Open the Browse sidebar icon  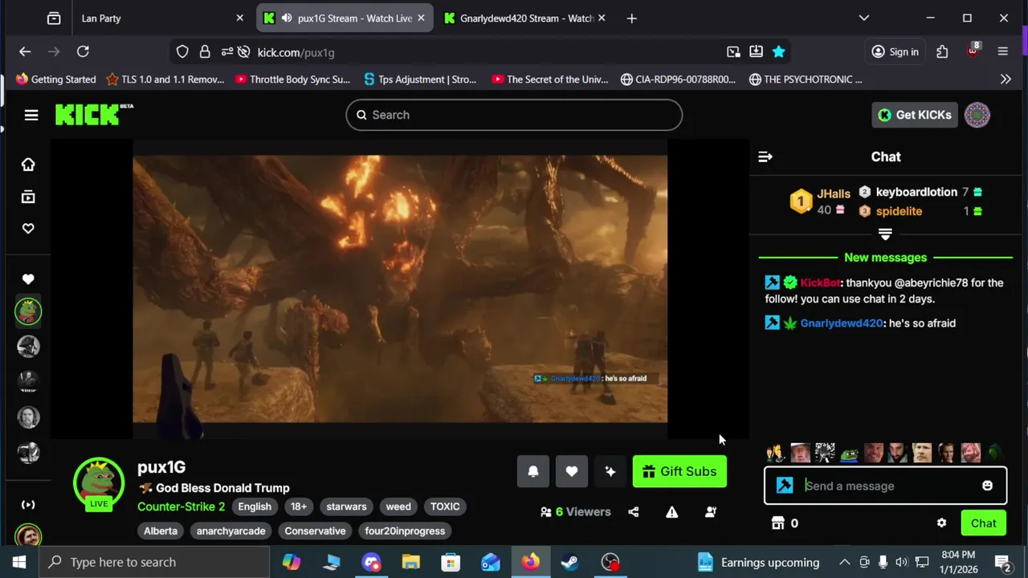[28, 197]
